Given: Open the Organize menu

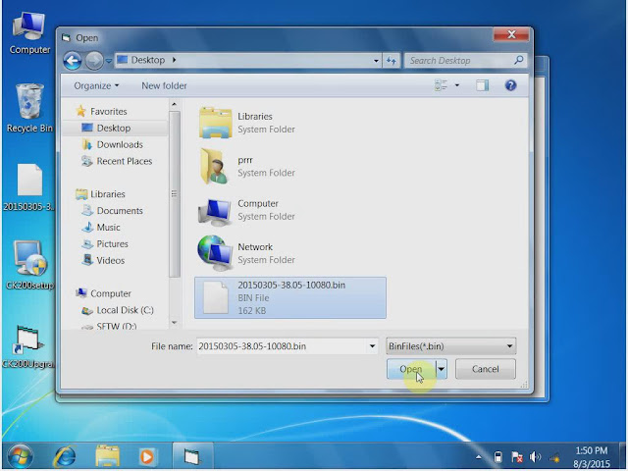Looking at the screenshot, I should point(96,85).
